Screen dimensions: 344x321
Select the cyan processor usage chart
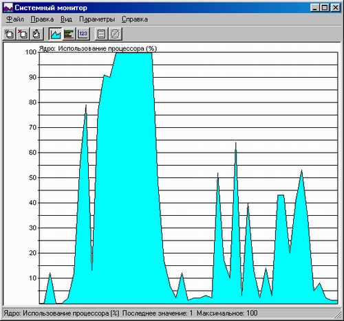(x=189, y=178)
